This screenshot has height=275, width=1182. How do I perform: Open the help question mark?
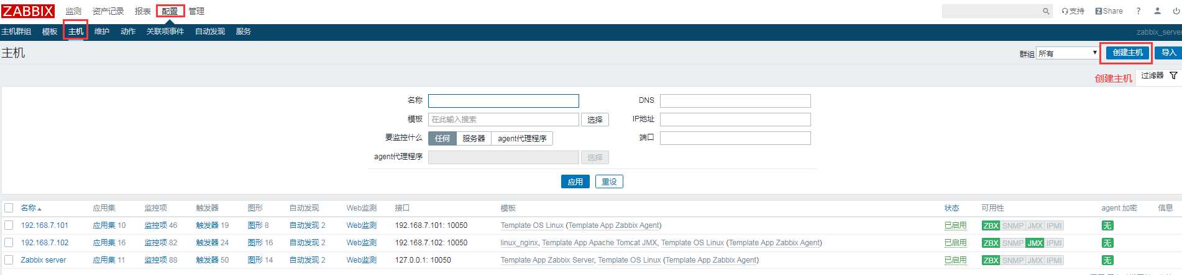[x=1138, y=11]
